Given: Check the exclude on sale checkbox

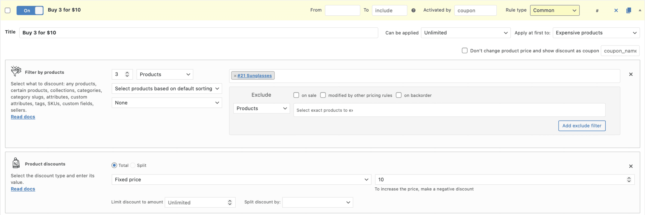Looking at the screenshot, I should pos(296,95).
